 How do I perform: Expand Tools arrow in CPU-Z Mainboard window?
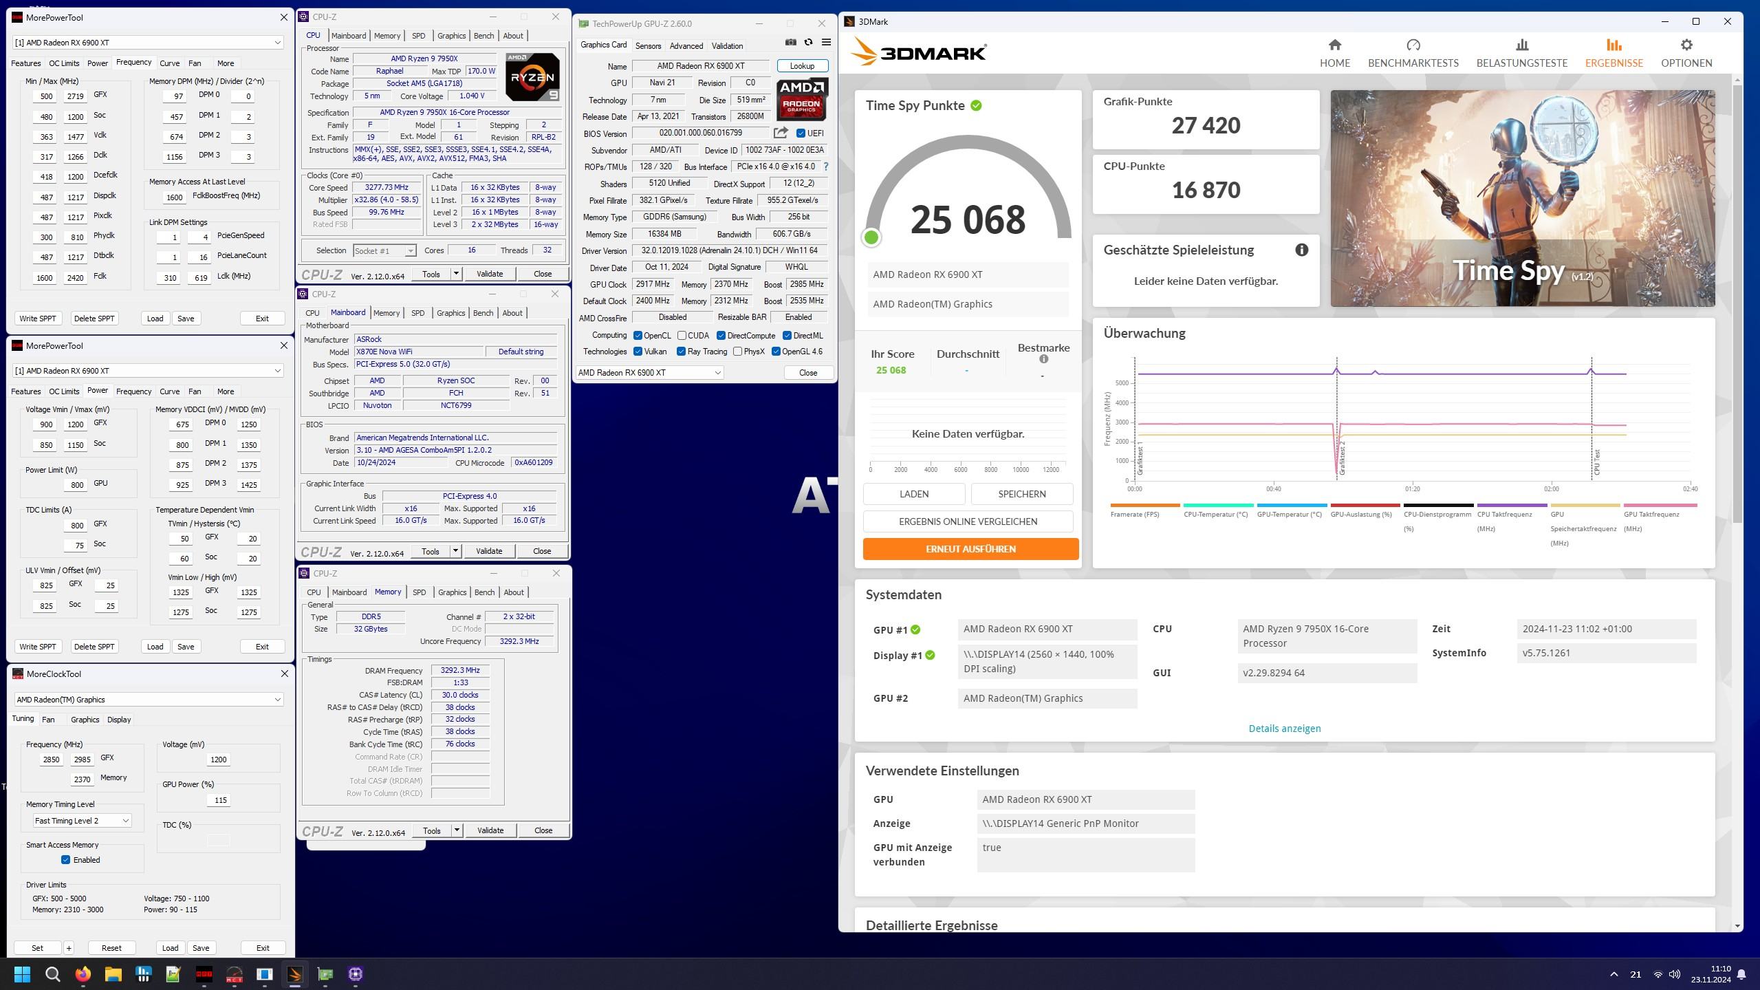pyautogui.click(x=455, y=551)
